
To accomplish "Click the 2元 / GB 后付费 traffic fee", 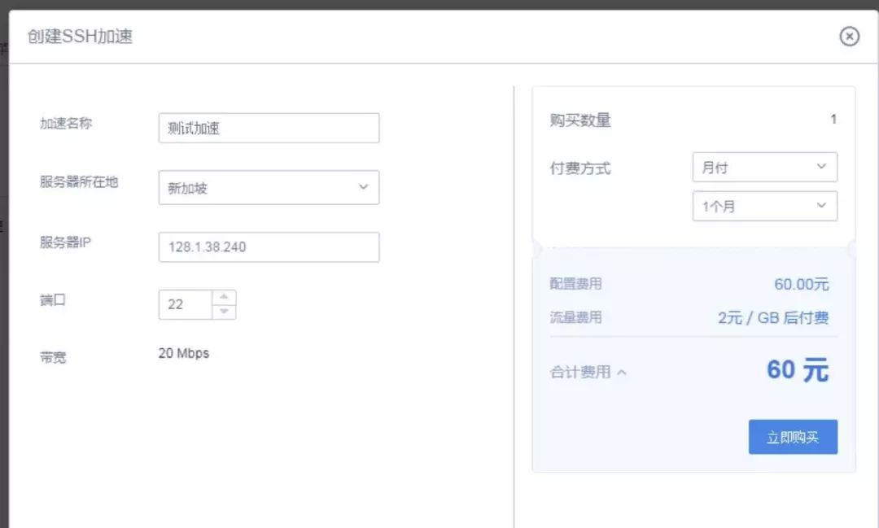I will coord(773,318).
